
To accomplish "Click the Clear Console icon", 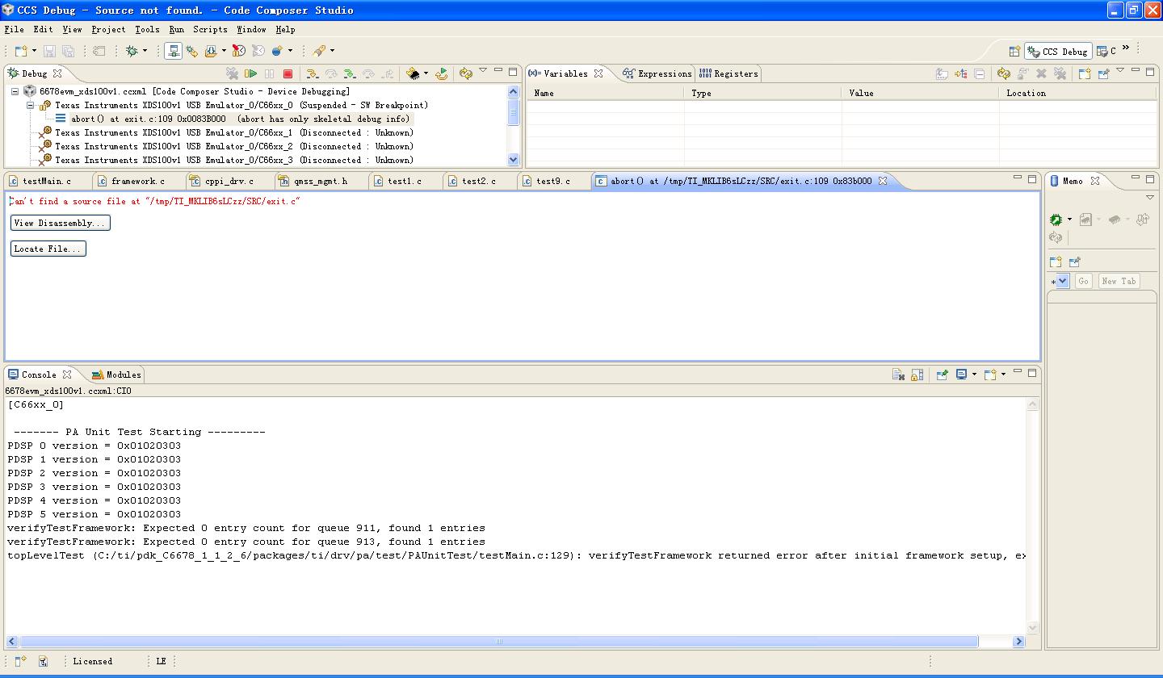I will tap(898, 375).
